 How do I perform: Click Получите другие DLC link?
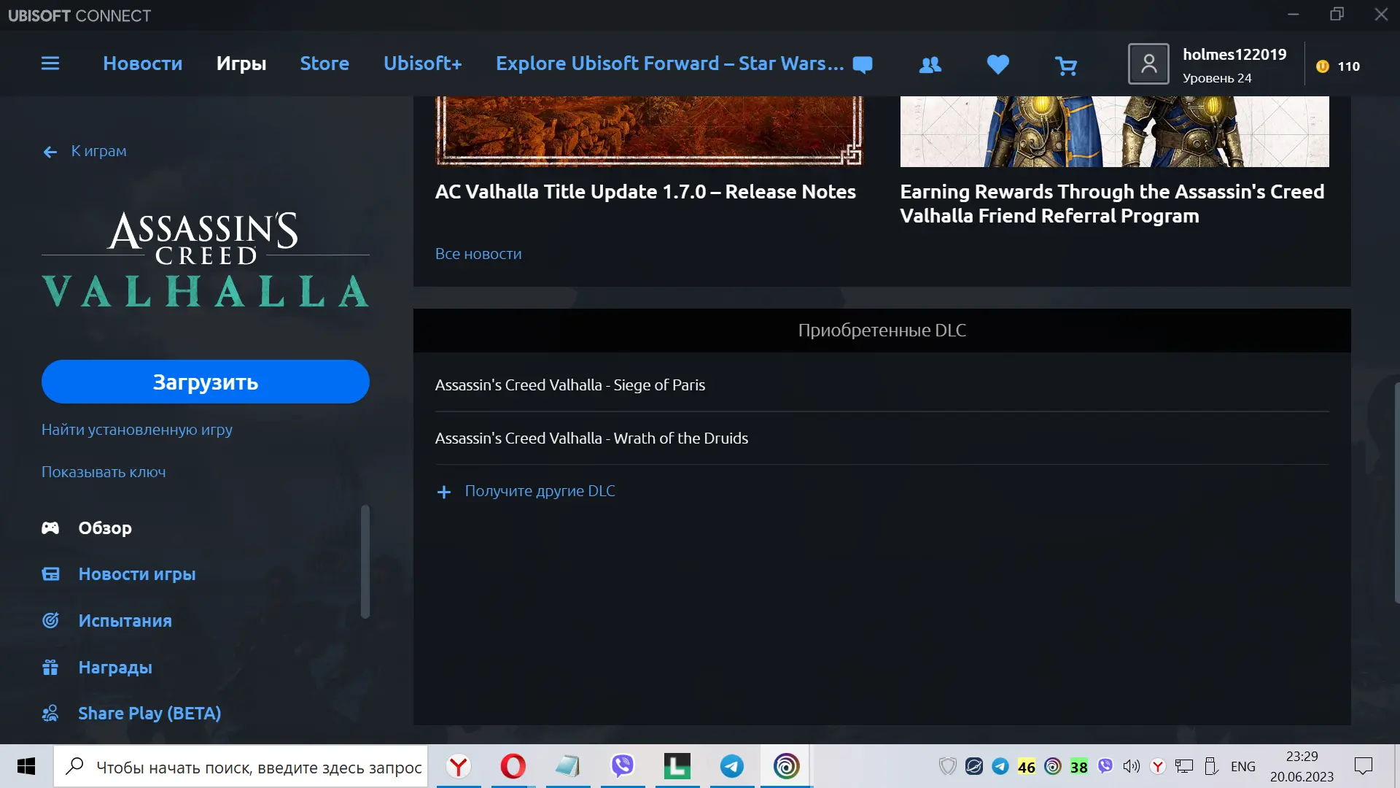[540, 491]
